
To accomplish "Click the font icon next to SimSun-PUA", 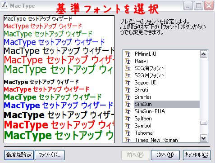I will coord(128,111).
